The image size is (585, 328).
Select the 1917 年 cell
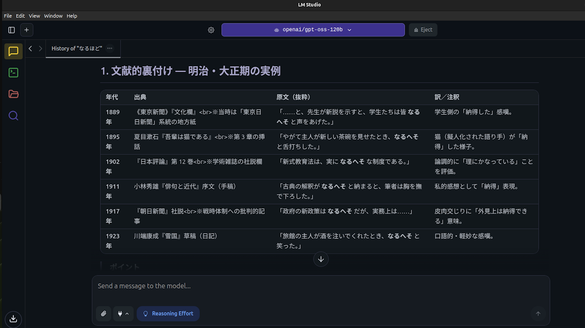[x=115, y=217]
